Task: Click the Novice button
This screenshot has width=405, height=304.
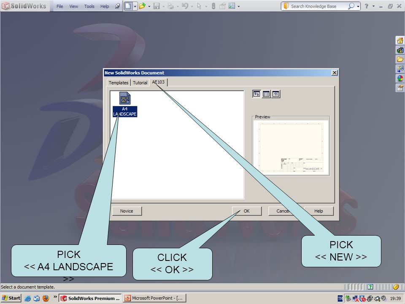Action: pos(127,211)
